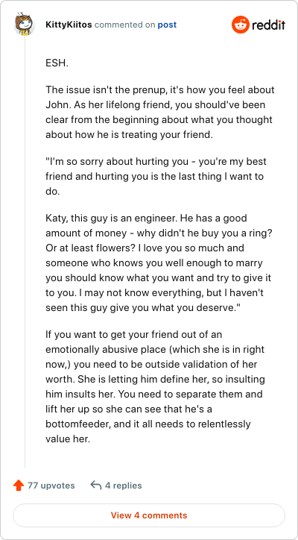Click the orange upvote arrow icon
This screenshot has width=298, height=540.
pos(18,486)
